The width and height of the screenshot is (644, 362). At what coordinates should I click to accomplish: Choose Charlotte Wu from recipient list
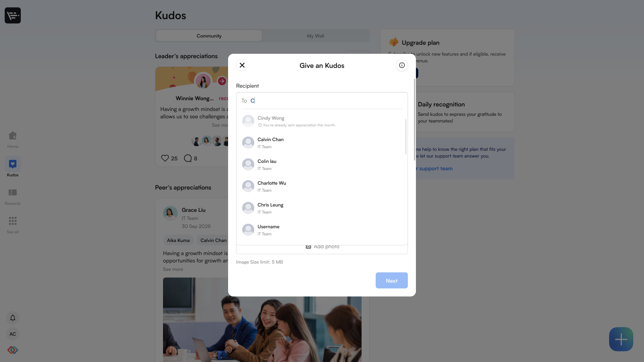coord(322,186)
